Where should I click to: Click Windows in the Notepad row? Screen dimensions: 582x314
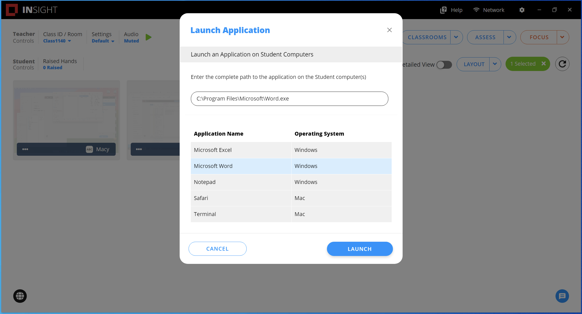coord(306,182)
